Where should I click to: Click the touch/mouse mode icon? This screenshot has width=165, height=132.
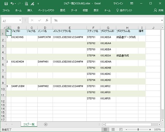tap(32, 4)
